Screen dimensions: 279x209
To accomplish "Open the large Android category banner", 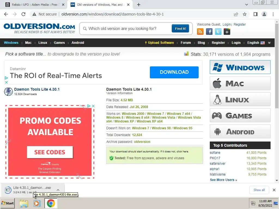I will 240,131.
